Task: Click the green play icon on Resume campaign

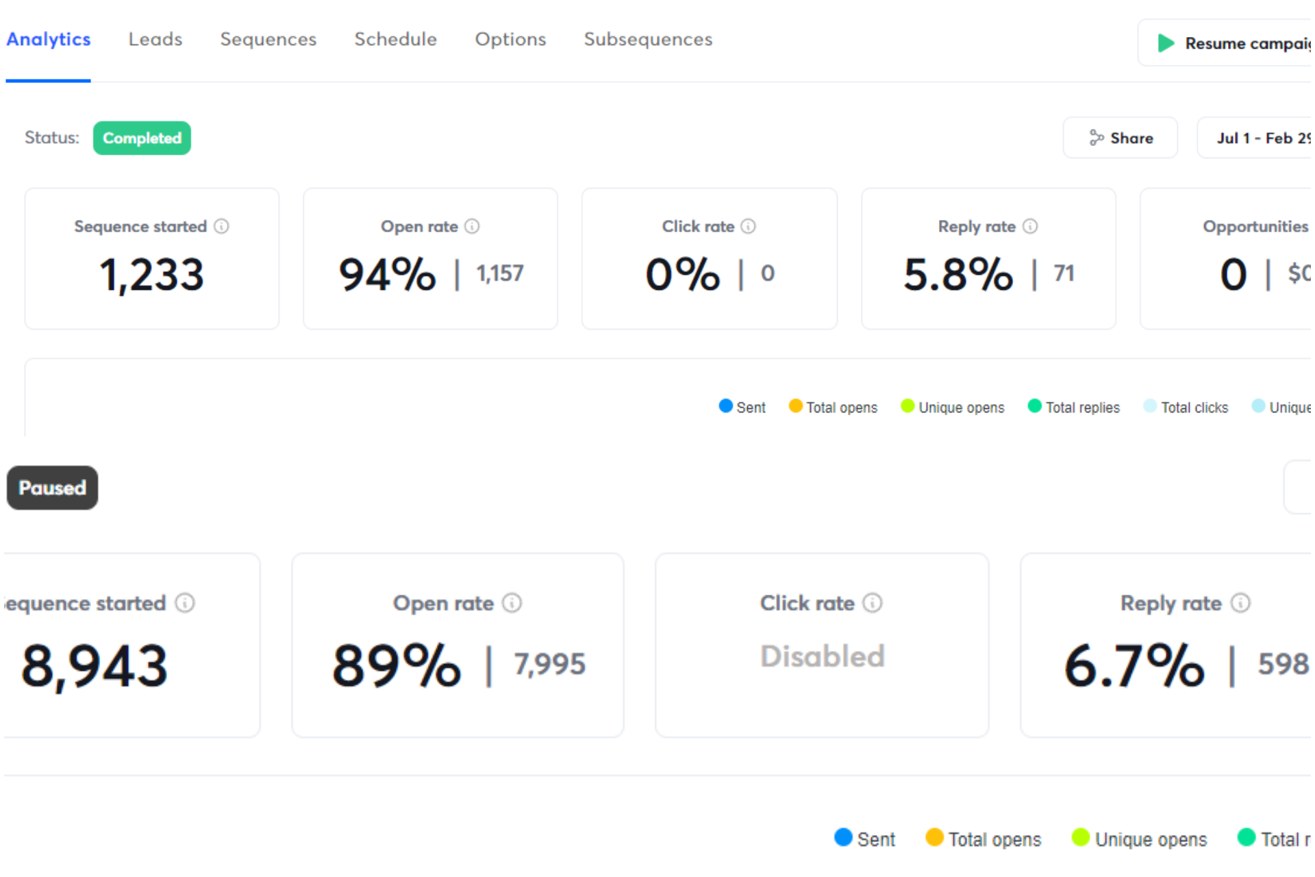Action: click(1164, 42)
